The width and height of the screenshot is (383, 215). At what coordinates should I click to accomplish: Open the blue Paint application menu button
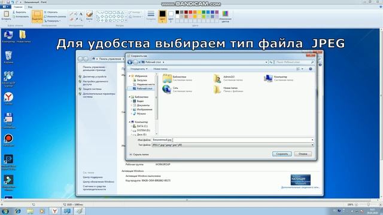pos(5,7)
